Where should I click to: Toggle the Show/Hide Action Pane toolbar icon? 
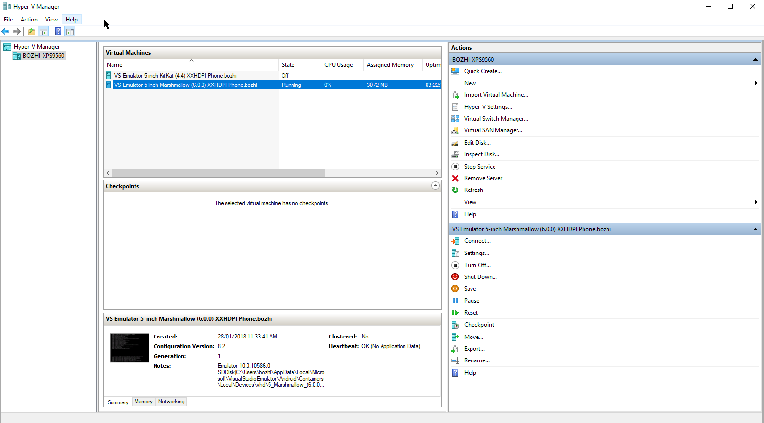pos(70,31)
